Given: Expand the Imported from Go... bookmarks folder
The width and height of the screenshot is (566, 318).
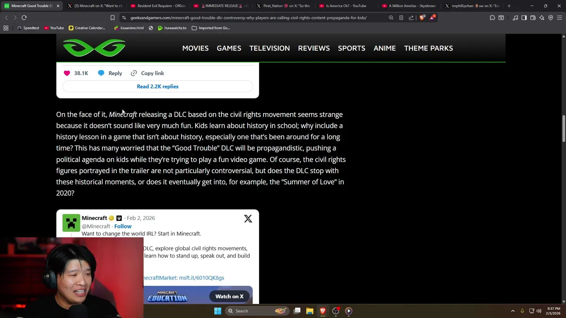Looking at the screenshot, I should point(211,28).
